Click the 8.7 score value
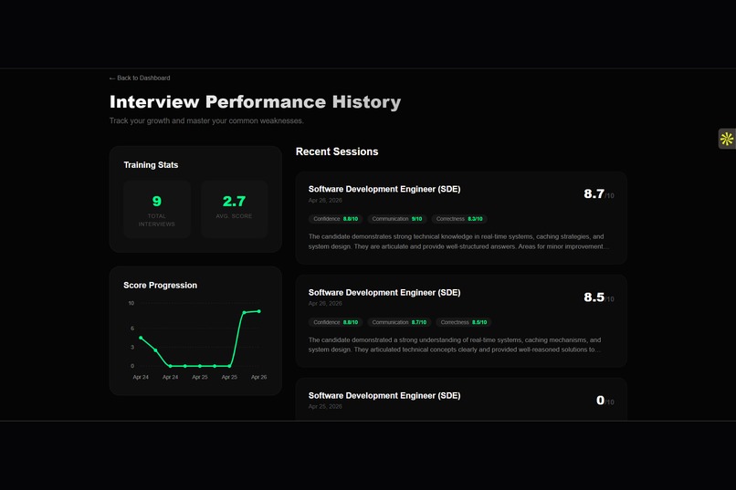The width and height of the screenshot is (736, 490). coord(594,193)
